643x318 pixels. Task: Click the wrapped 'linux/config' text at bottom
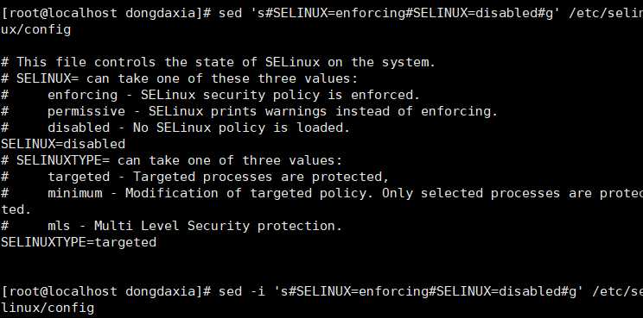(48, 308)
